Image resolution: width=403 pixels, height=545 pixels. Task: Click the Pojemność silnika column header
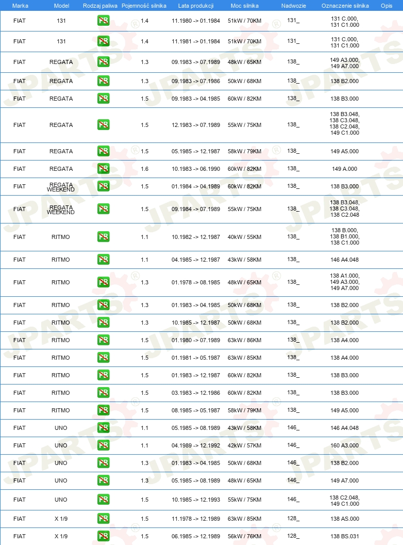pos(144,6)
